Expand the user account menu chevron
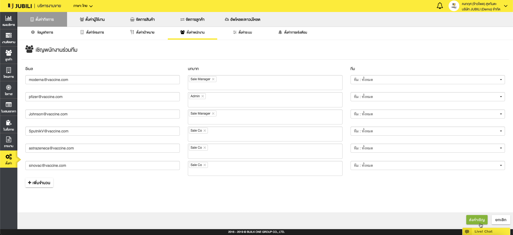The height and width of the screenshot is (235, 513). click(506, 6)
